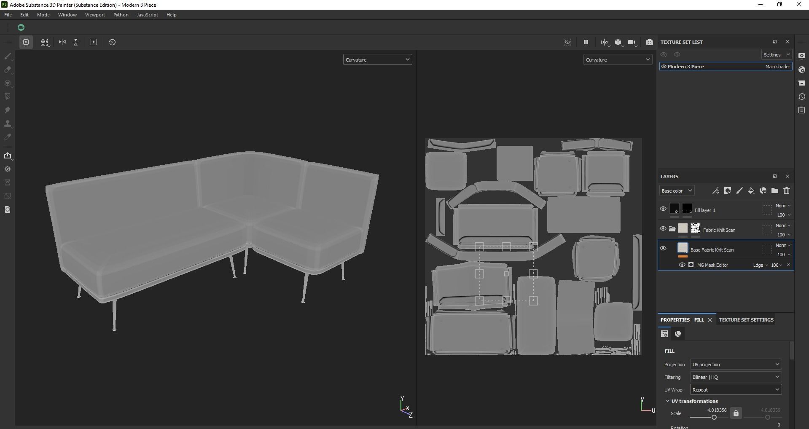Toggle the crossed-out eye icon in Texture Set List
This screenshot has height=429, width=809.
click(x=664, y=55)
